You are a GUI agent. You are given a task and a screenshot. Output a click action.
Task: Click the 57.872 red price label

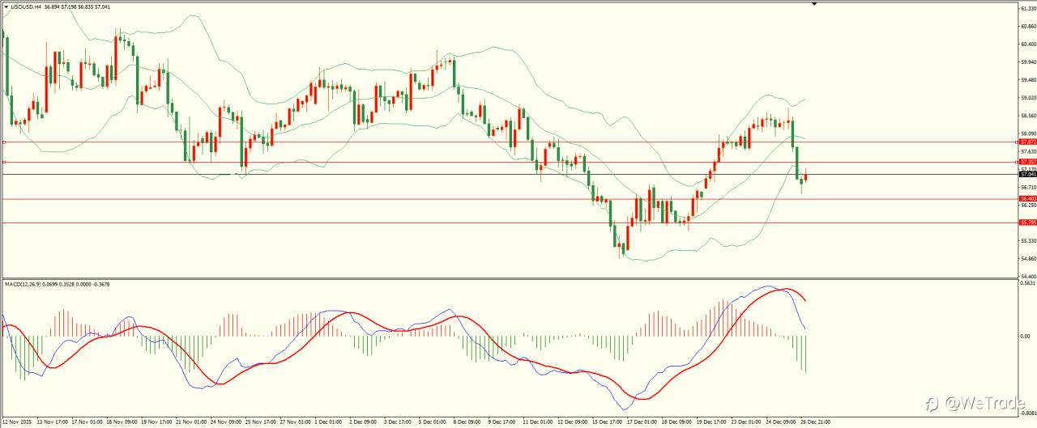1028,142
